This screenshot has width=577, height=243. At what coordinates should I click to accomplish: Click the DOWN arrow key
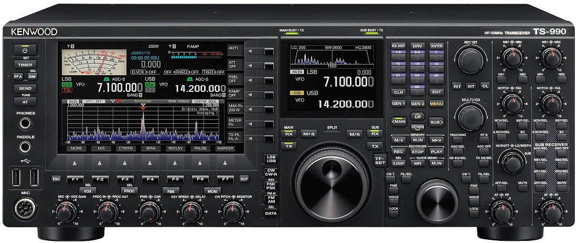[x=418, y=127]
